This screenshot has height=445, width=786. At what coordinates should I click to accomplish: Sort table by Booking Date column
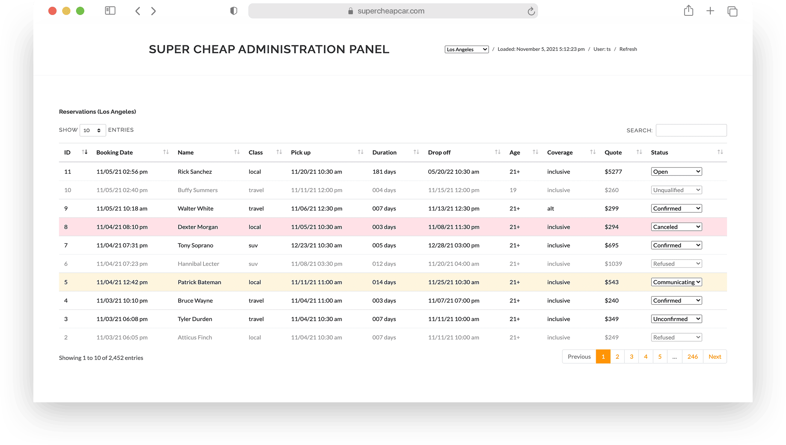click(x=115, y=152)
